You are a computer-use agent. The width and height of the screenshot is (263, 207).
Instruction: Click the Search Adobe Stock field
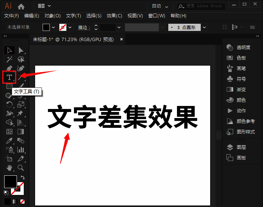pyautogui.click(x=201, y=6)
